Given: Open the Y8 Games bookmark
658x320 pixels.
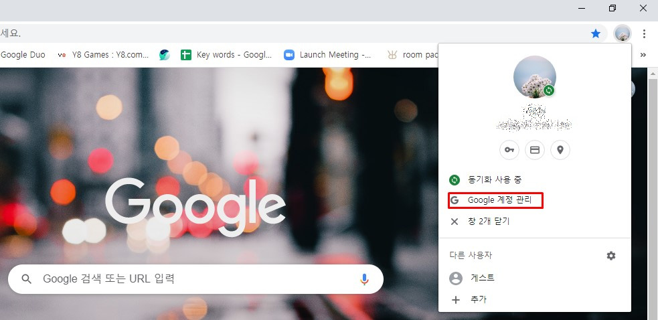Looking at the screenshot, I should (x=103, y=55).
